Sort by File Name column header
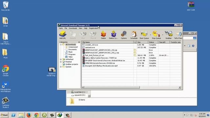This screenshot has width=210, height=118. point(108,42)
